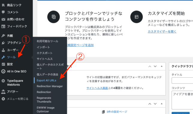The image size is (193, 114).
Task: Click the 外観 paintbrush icon
Action: [x=3, y=36]
